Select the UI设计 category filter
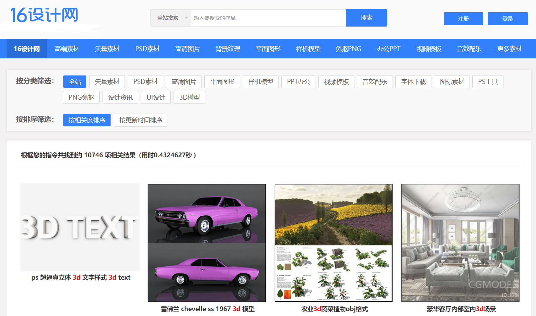 [x=156, y=97]
